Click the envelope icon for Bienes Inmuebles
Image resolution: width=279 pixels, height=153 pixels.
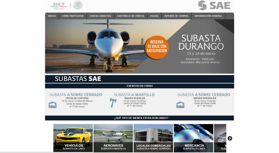pyautogui.click(x=180, y=105)
